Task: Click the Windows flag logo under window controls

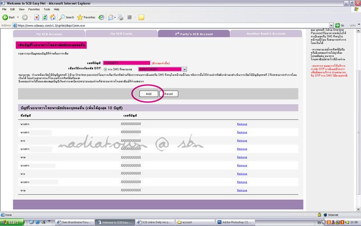Action: pos(356,9)
